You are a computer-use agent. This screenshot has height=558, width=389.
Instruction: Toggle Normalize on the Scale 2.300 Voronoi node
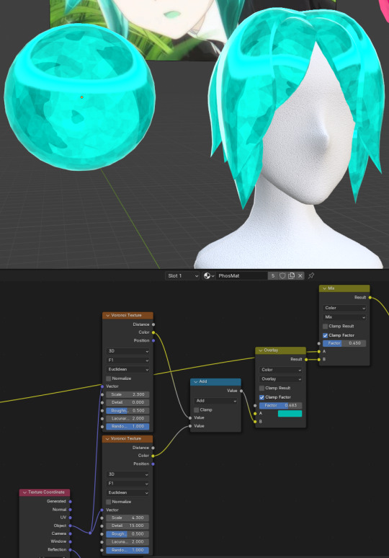coord(109,378)
